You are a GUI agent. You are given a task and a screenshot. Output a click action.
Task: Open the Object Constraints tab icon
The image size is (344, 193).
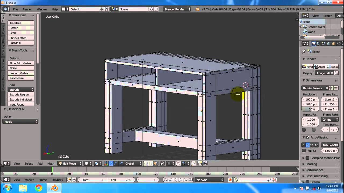pyautogui.click(x=339, y=44)
